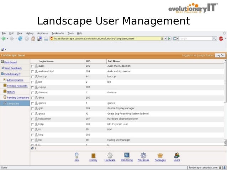
Task: Click the TAG icon in toolbar
Action: [46, 39]
